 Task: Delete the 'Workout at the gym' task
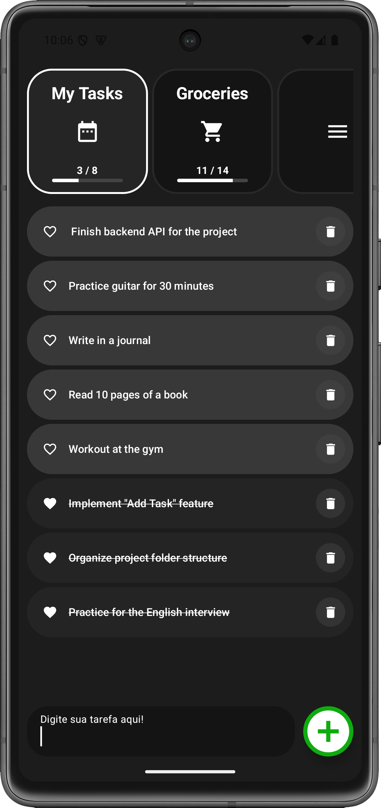click(x=331, y=449)
